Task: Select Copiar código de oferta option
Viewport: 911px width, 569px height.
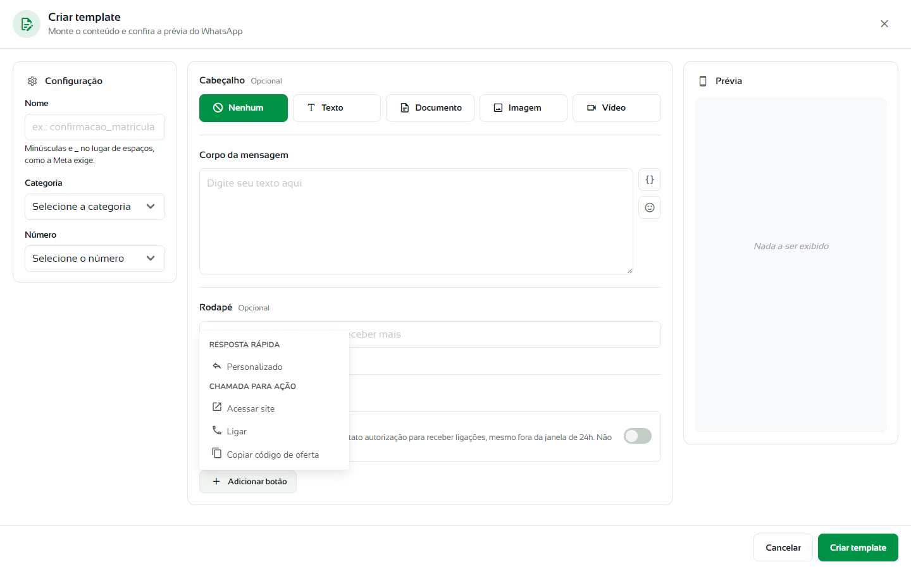Action: point(274,455)
